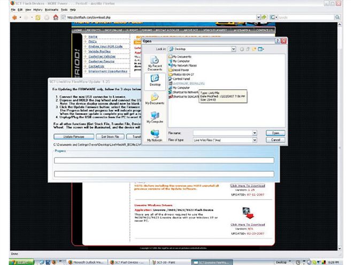Open the Tools menu in Firefox
Screen dimensions: 353x265
click(x=64, y=10)
